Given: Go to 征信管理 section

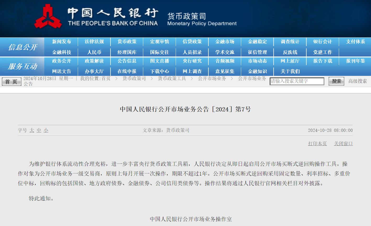Looking at the screenshot, I should (x=257, y=52).
